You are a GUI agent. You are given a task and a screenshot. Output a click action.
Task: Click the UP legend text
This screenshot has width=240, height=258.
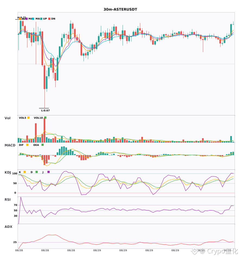45,19
